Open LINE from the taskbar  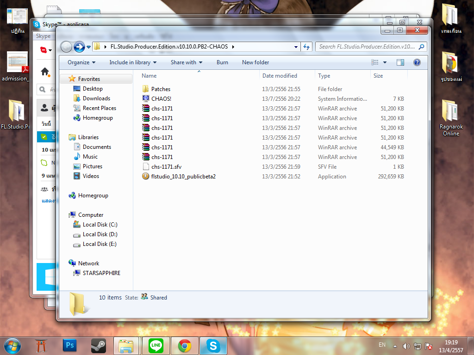[x=156, y=346]
